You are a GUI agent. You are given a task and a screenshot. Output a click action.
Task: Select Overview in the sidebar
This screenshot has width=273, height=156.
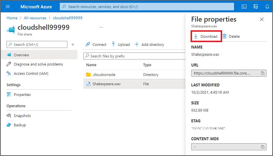pyautogui.click(x=39, y=55)
